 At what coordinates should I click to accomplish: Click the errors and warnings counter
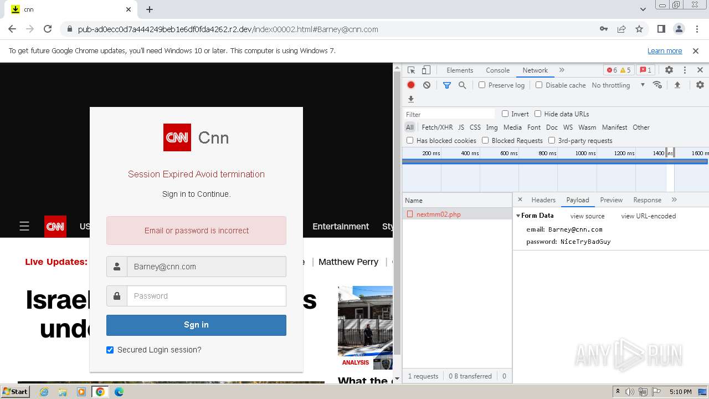point(619,70)
